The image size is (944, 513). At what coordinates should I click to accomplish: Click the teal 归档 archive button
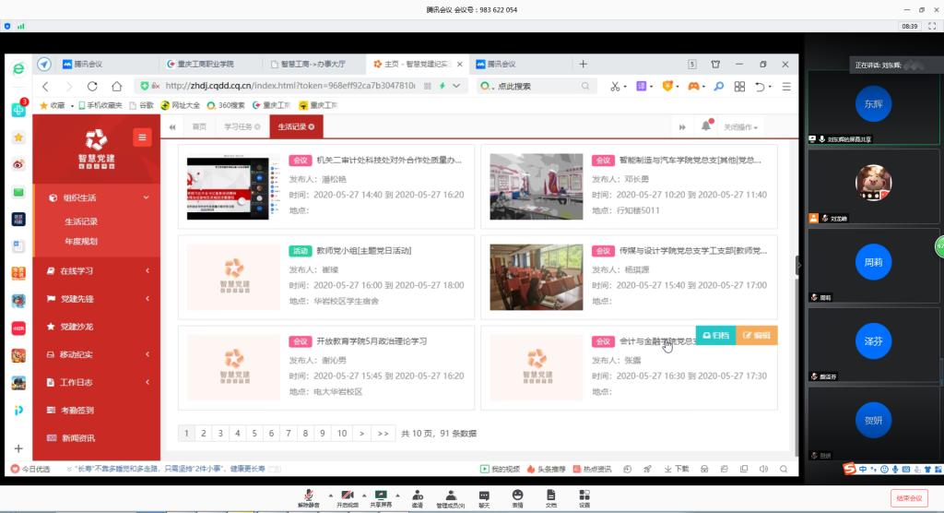point(715,336)
